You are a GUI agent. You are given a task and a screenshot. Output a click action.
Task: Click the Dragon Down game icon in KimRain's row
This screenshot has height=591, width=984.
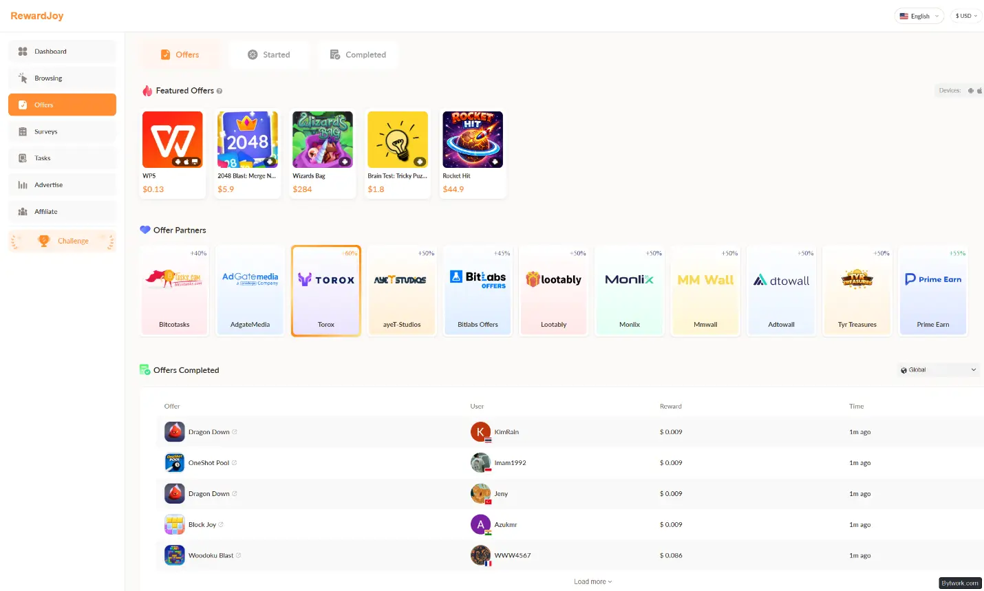(x=175, y=432)
